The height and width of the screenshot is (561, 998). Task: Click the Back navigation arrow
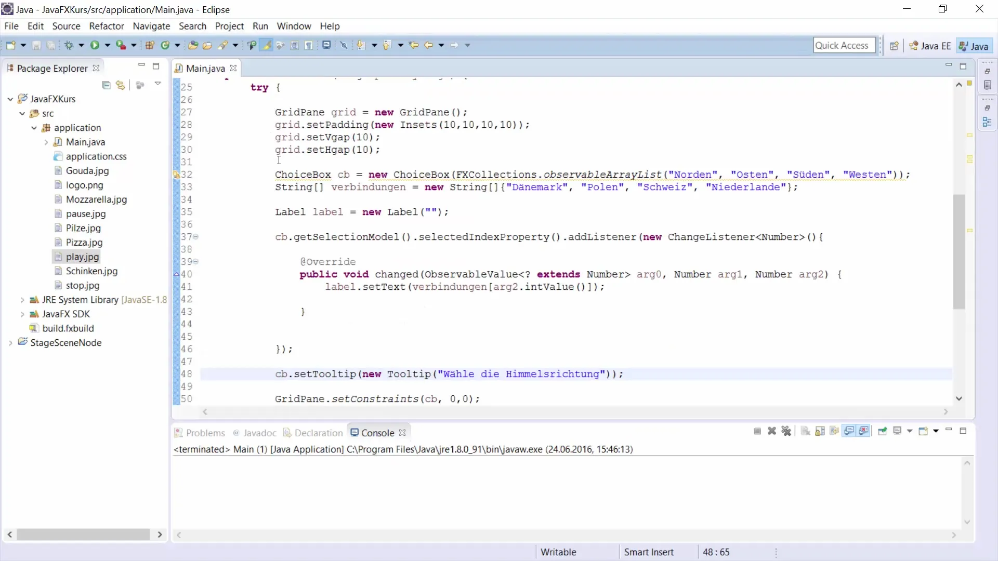[x=429, y=46]
